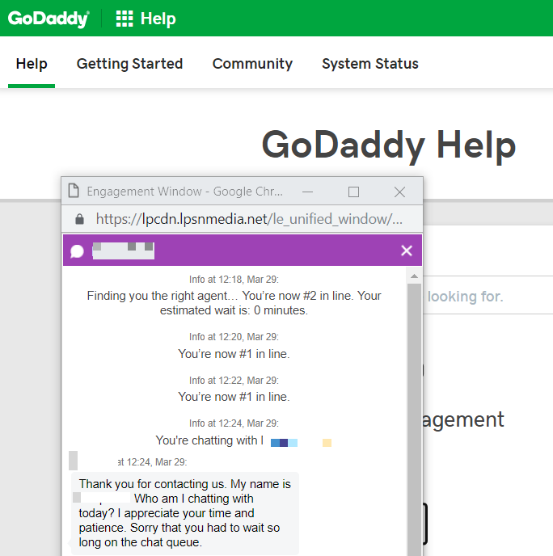Screen dimensions: 553x556
Task: Select the Help tab
Action: pos(32,64)
